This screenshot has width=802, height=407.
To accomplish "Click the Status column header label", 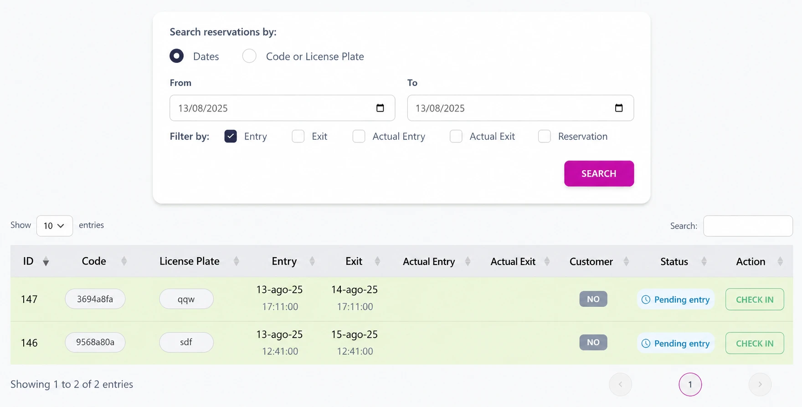I will [674, 261].
